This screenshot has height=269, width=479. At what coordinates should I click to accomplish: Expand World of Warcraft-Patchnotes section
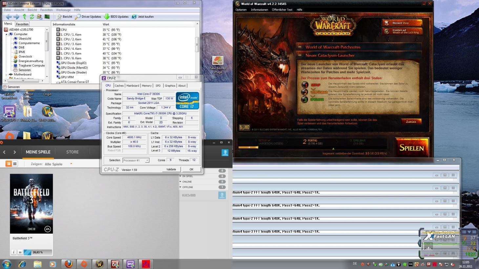coord(359,47)
